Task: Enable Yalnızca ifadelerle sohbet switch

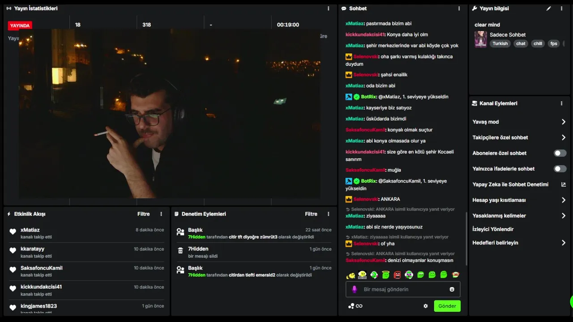Action: pos(560,169)
